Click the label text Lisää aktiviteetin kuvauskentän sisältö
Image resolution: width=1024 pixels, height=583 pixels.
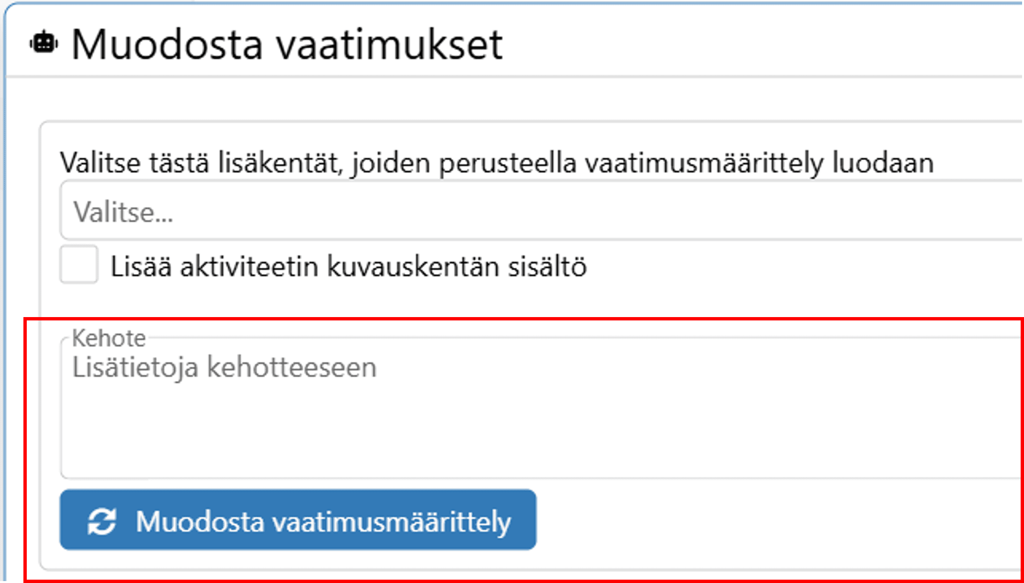coord(348,266)
